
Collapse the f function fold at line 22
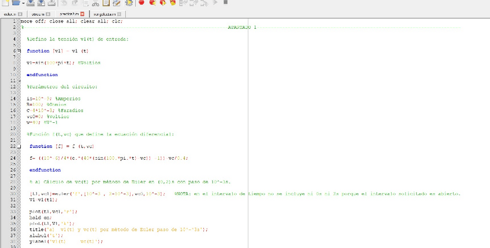[19, 146]
